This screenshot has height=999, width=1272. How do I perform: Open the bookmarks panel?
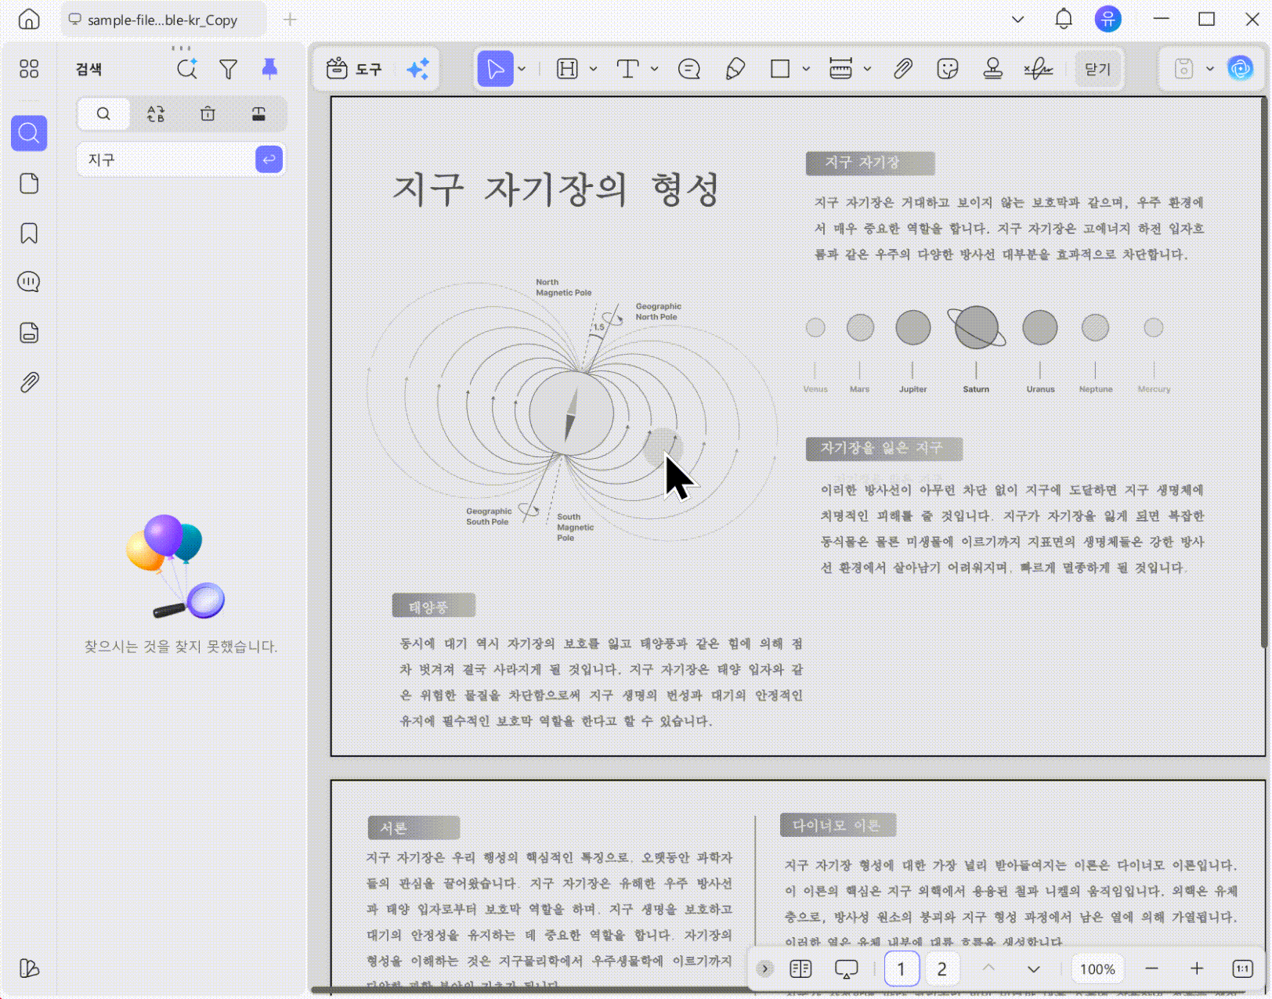coord(29,233)
